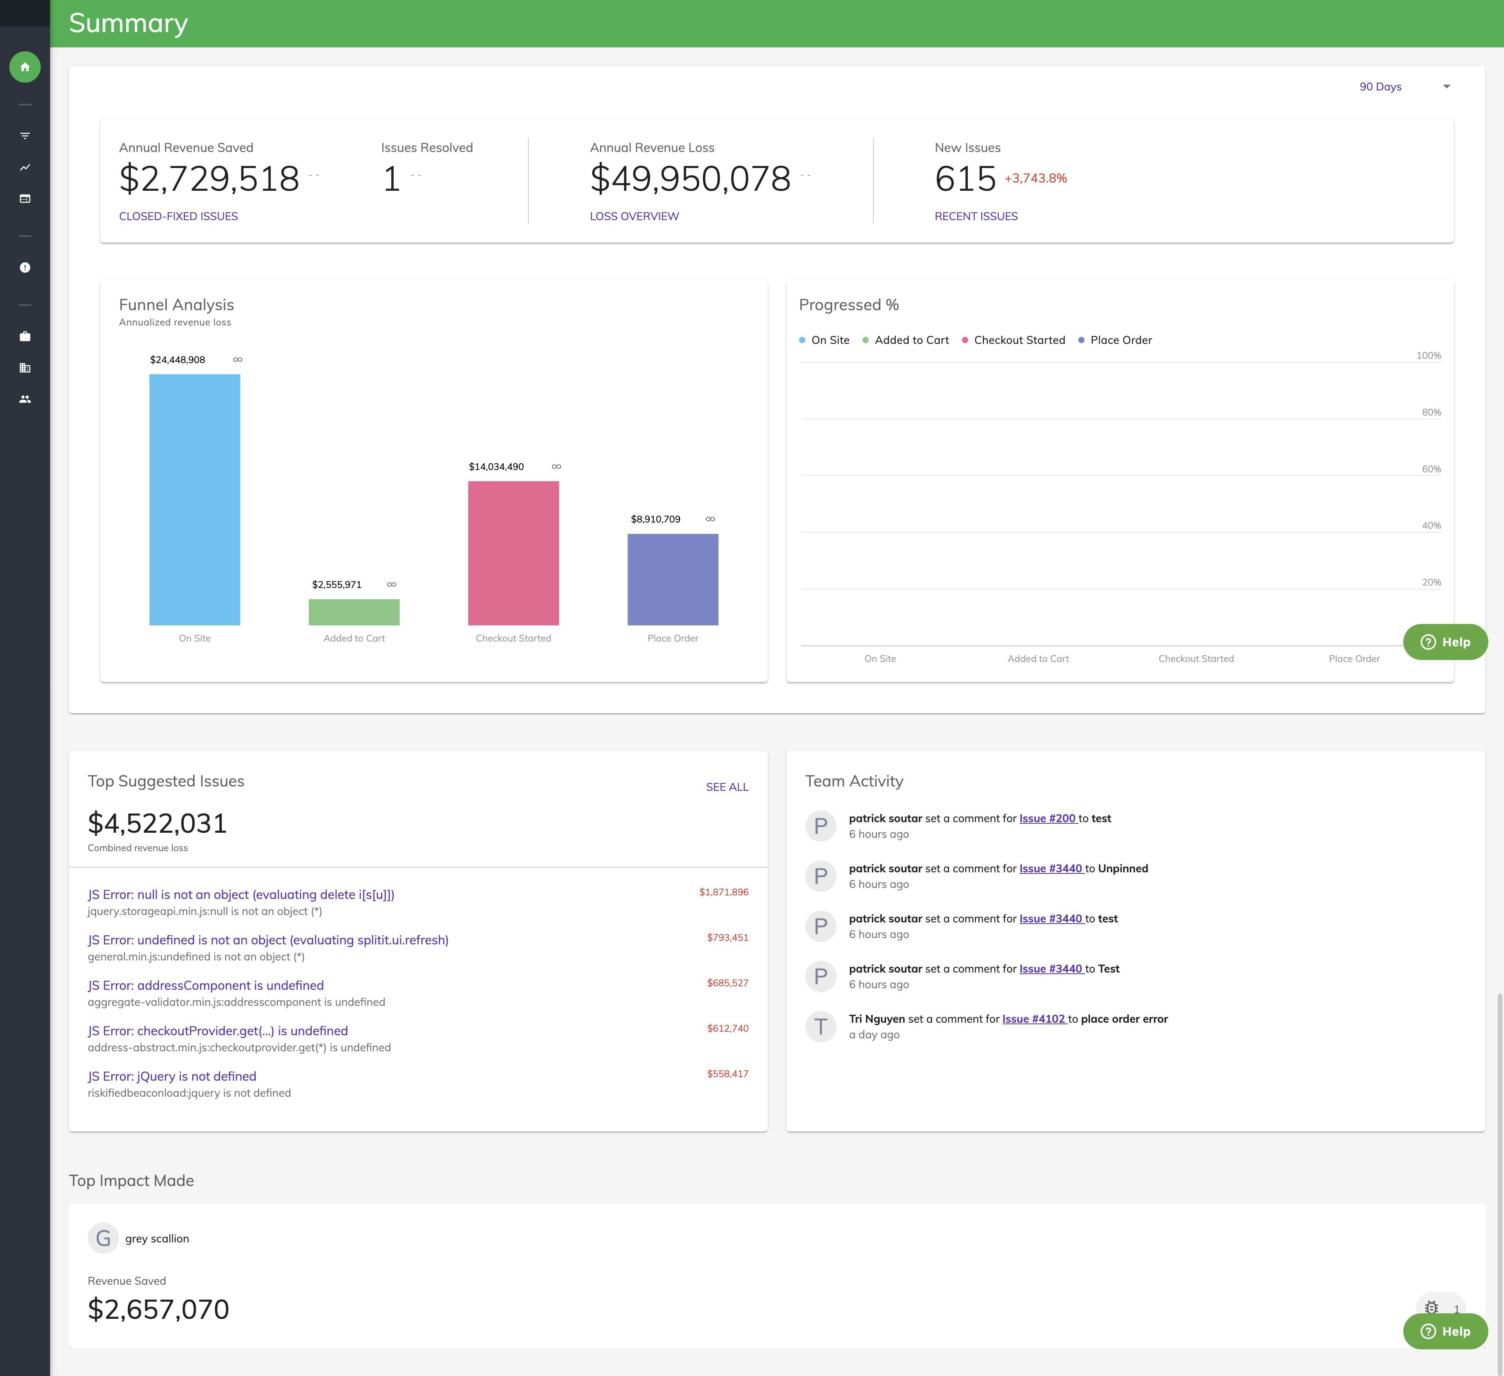Click the alerts exclamation icon in the sidebar
Viewport: 1504px width, 1376px height.
25,267
